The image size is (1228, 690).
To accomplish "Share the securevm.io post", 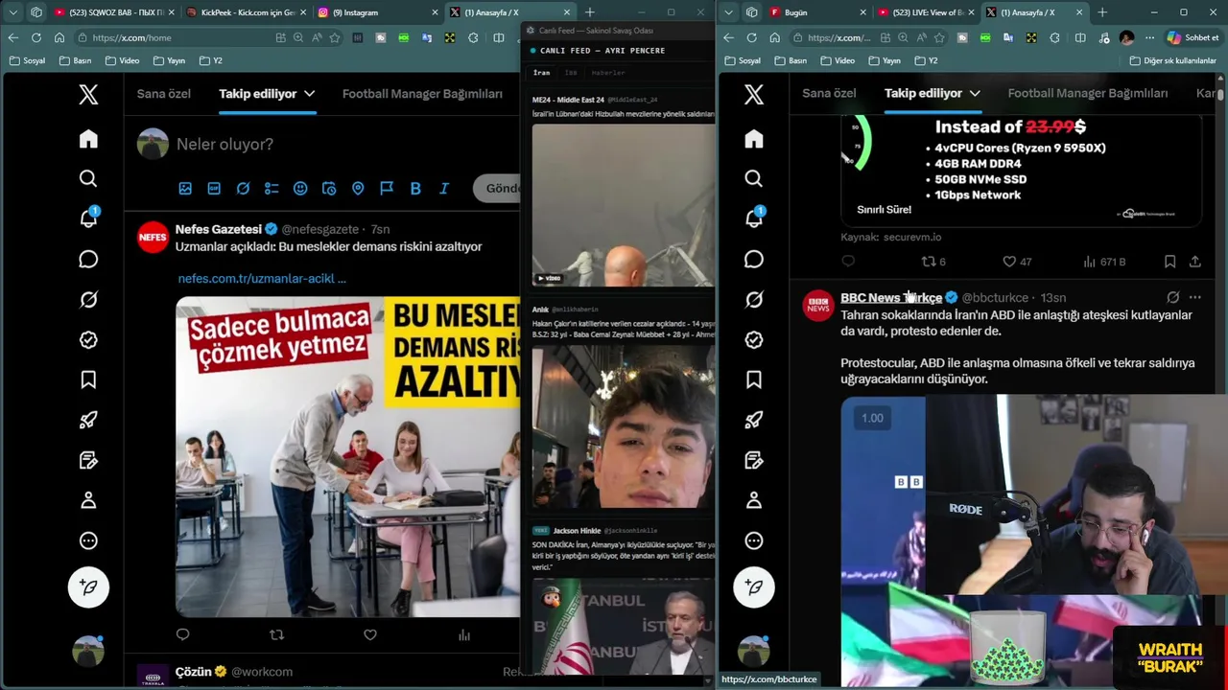I will (x=1194, y=262).
